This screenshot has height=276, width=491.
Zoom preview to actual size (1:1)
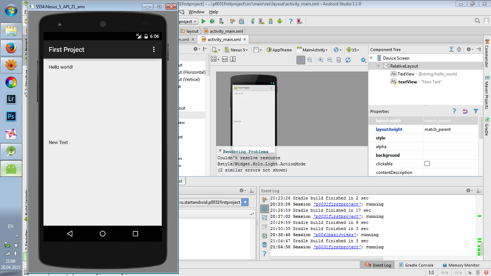pyautogui.click(x=309, y=60)
